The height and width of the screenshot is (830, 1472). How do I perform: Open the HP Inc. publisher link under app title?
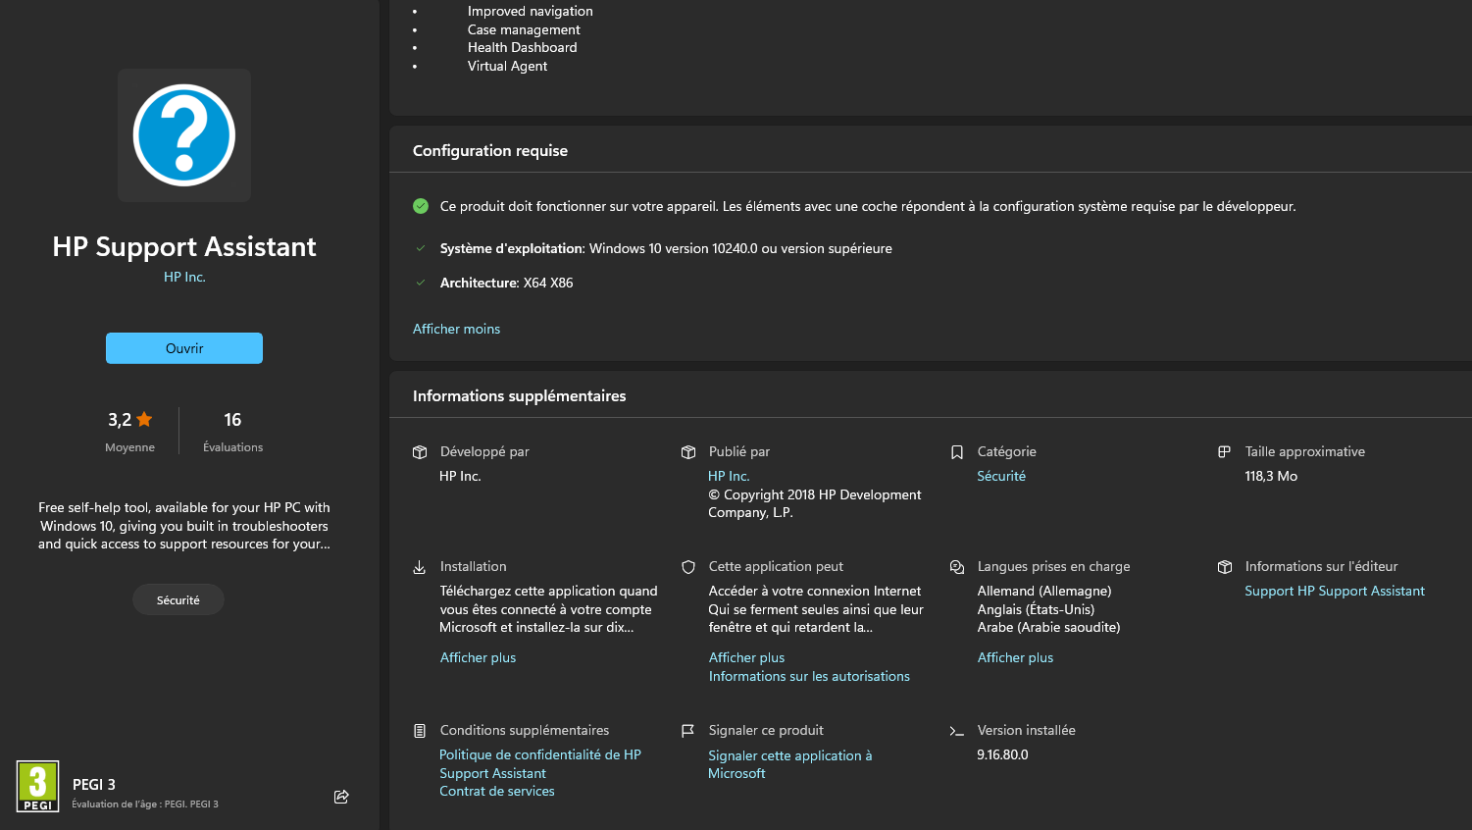click(184, 277)
